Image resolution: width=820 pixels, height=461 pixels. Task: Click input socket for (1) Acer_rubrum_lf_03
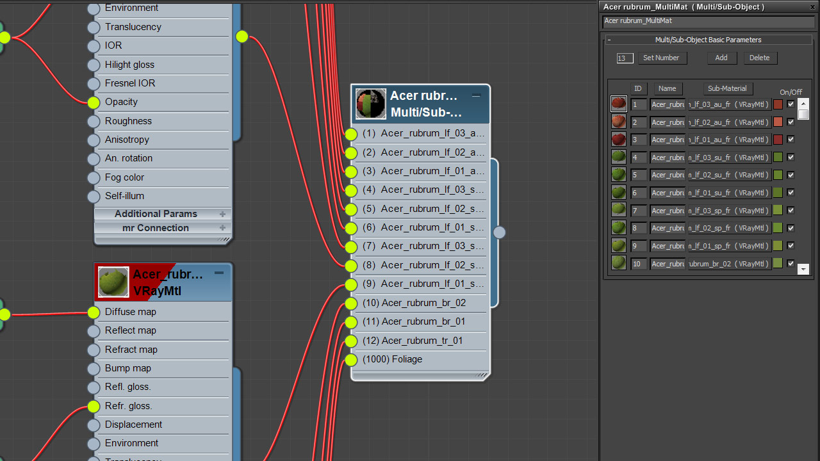click(x=350, y=133)
